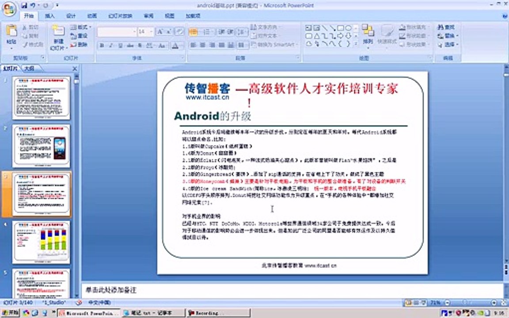Switch to the Design ribbon tab
Screen dimensions: 509x318
click(71, 15)
